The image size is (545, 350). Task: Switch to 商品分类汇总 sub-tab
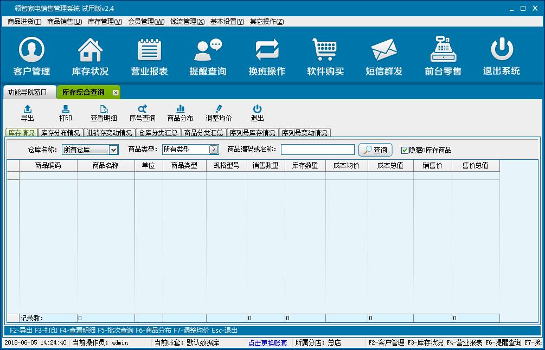tap(204, 133)
